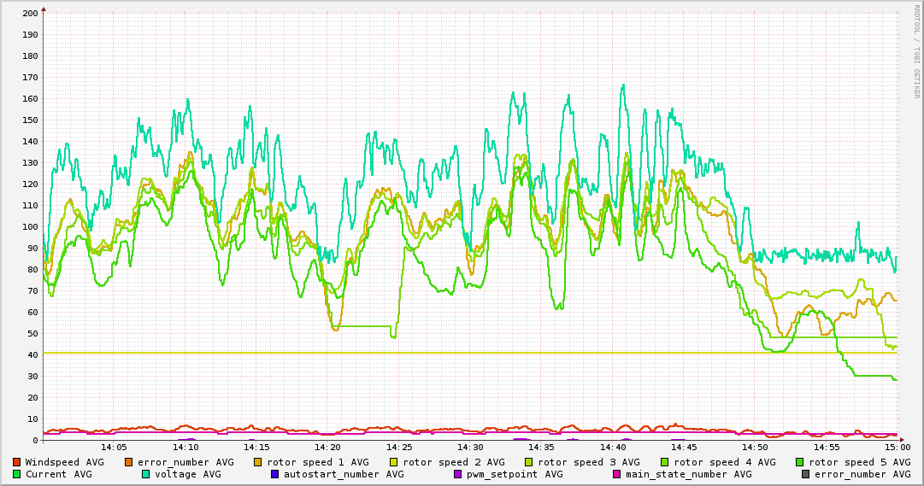
Task: Select the 'rotor speed 1 AVG' label
Action: (318, 463)
